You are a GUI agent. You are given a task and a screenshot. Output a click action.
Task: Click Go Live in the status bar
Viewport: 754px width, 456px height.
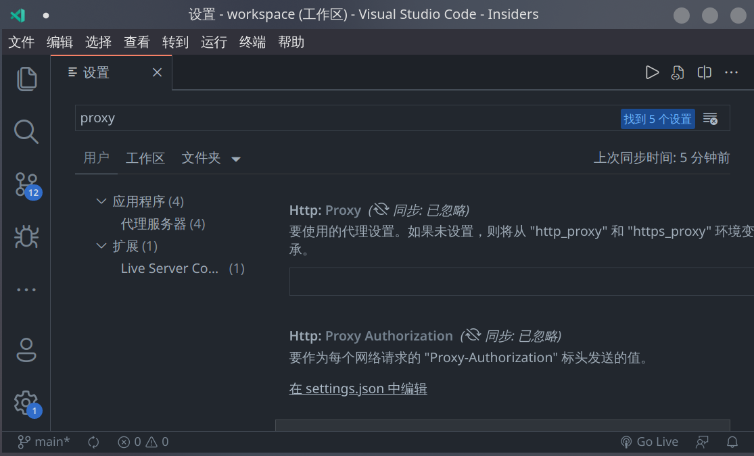(x=649, y=442)
